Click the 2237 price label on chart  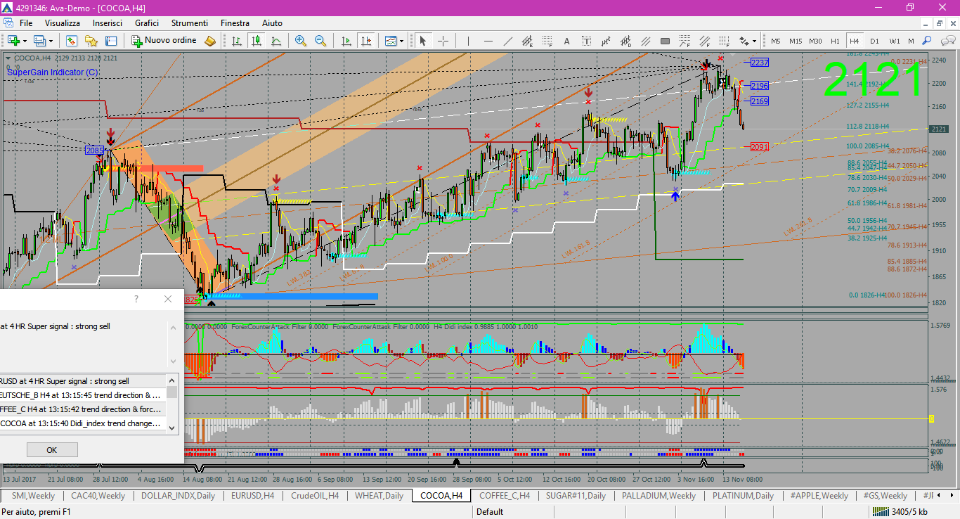pyautogui.click(x=759, y=63)
